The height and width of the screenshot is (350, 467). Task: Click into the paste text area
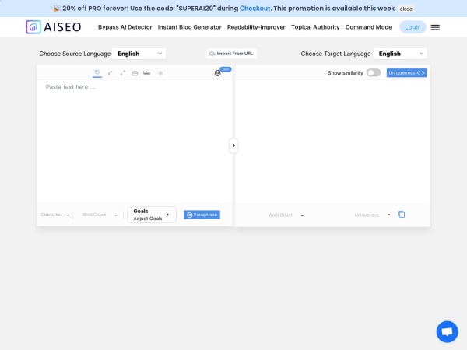coord(134,140)
